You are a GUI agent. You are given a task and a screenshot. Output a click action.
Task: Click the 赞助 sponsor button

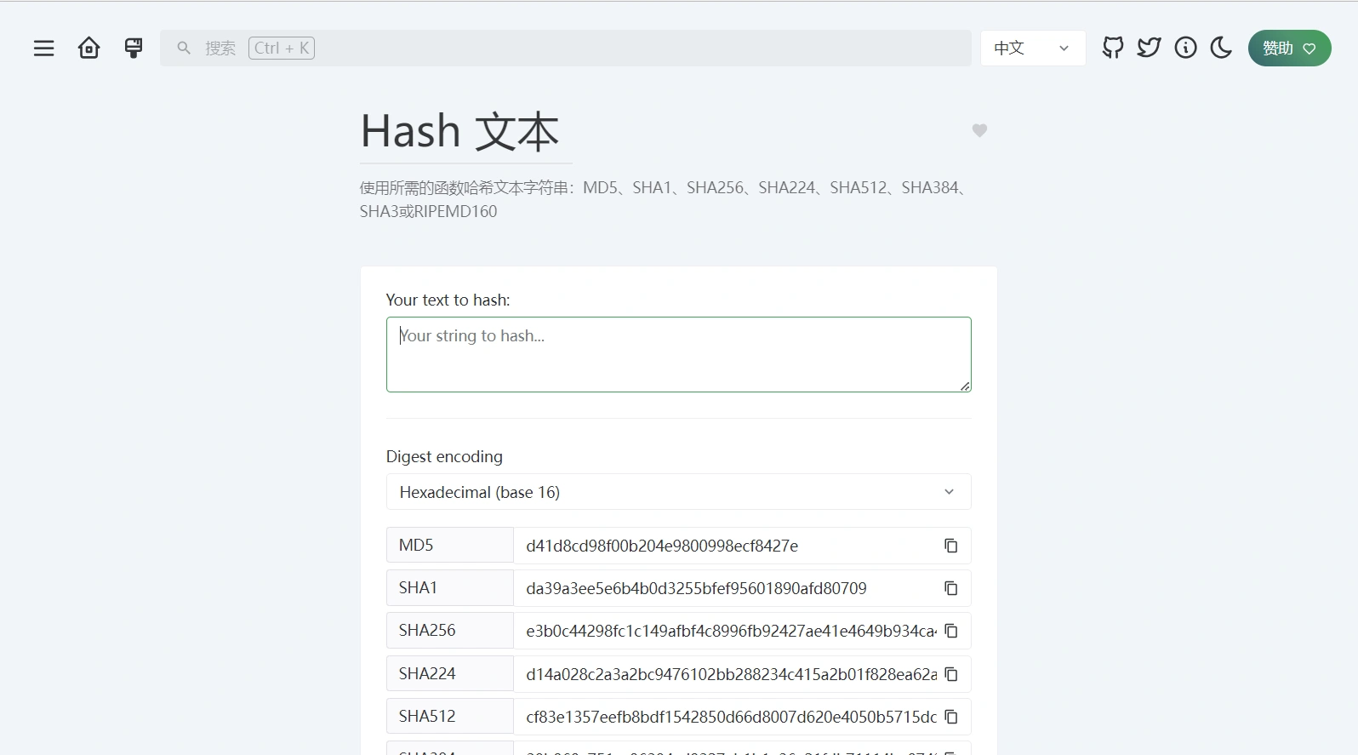(x=1289, y=49)
